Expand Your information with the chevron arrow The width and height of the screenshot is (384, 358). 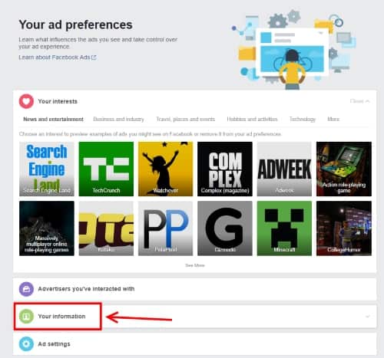(368, 317)
